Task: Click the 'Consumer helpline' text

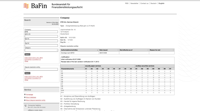Action: pos(34,105)
